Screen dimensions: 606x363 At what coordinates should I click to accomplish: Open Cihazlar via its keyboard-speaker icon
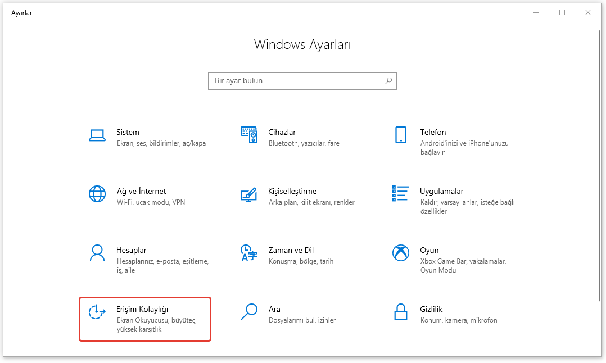coord(248,135)
